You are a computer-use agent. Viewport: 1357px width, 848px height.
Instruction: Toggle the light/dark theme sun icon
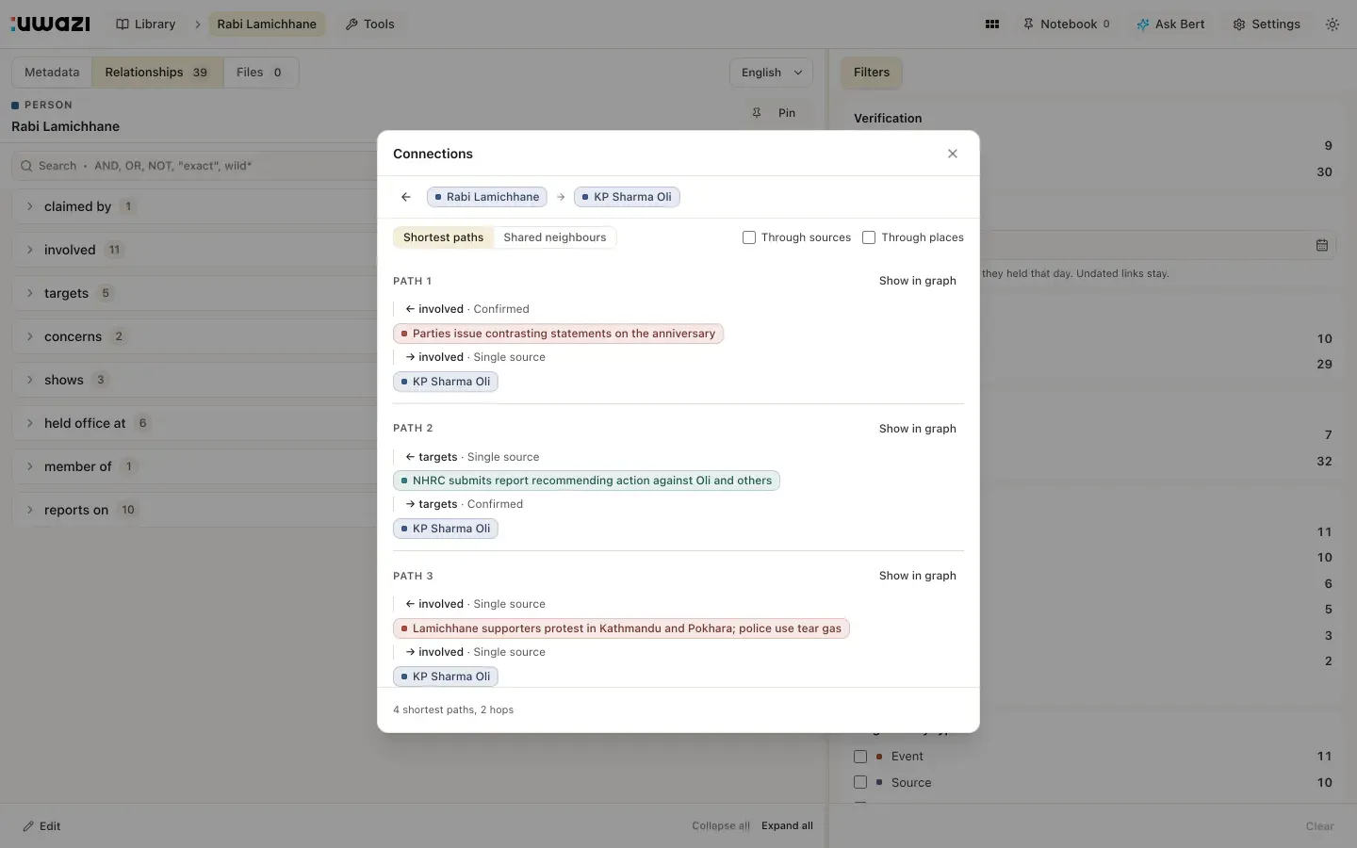click(x=1332, y=24)
